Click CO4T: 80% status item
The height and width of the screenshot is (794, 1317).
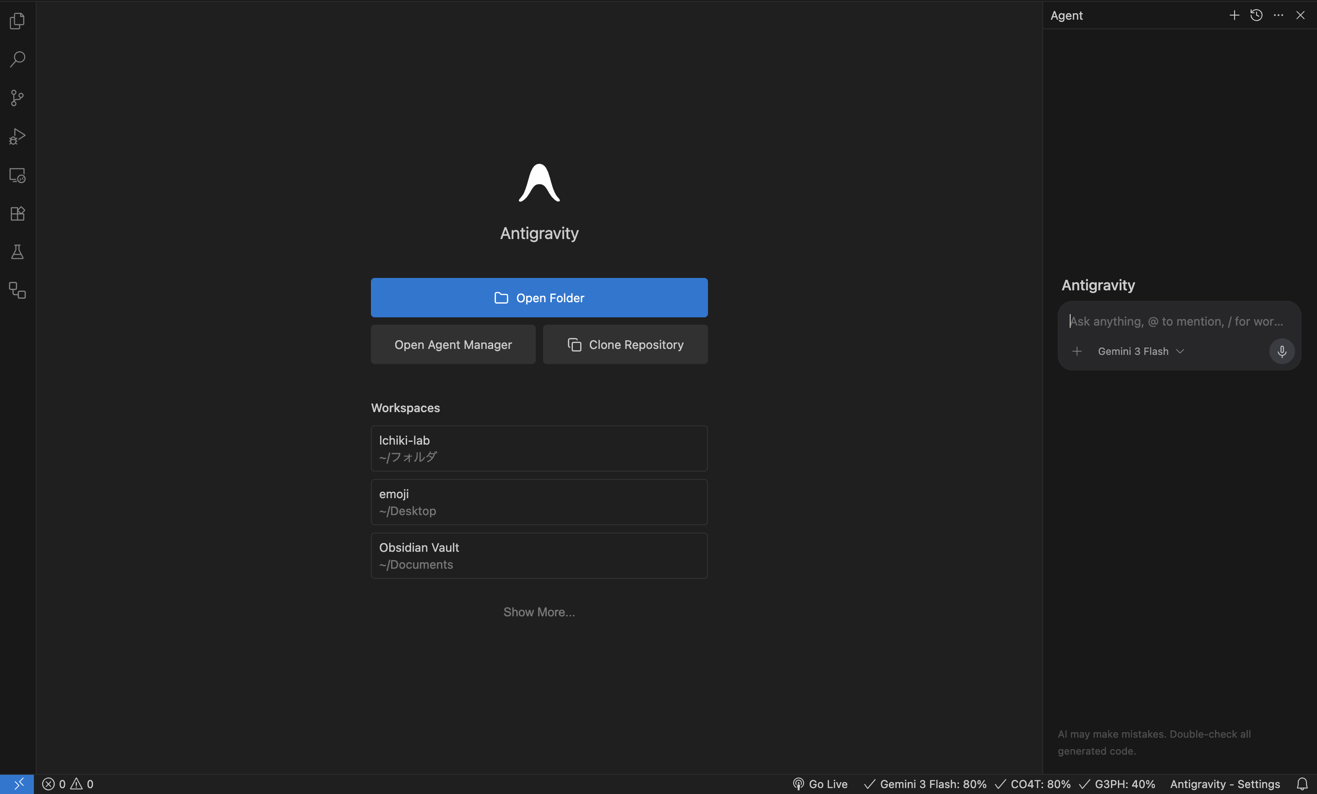click(x=1033, y=784)
